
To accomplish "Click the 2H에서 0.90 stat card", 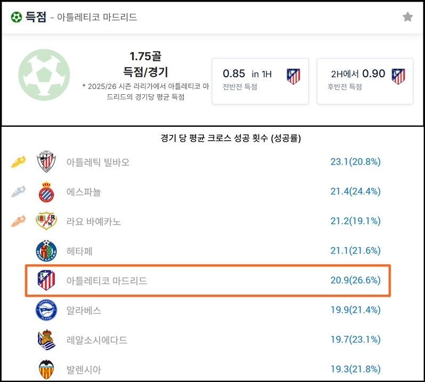I will [x=365, y=81].
